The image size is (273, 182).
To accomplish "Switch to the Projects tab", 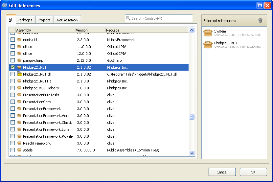I will click(44, 20).
